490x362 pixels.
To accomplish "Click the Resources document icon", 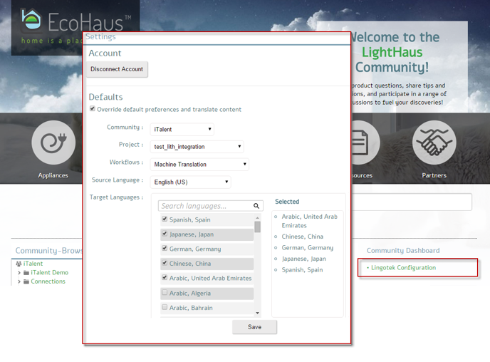I will 360,143.
